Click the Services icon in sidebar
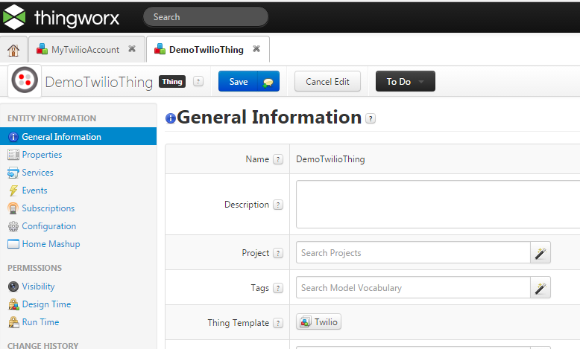 [13, 173]
